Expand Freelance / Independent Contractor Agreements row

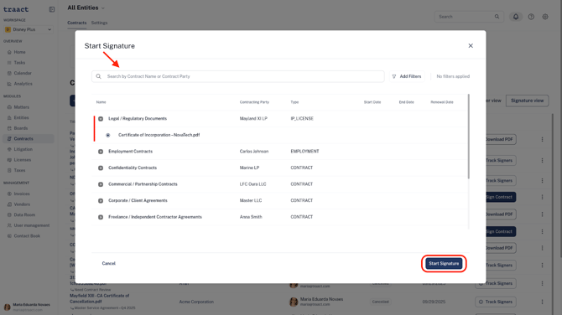click(101, 217)
